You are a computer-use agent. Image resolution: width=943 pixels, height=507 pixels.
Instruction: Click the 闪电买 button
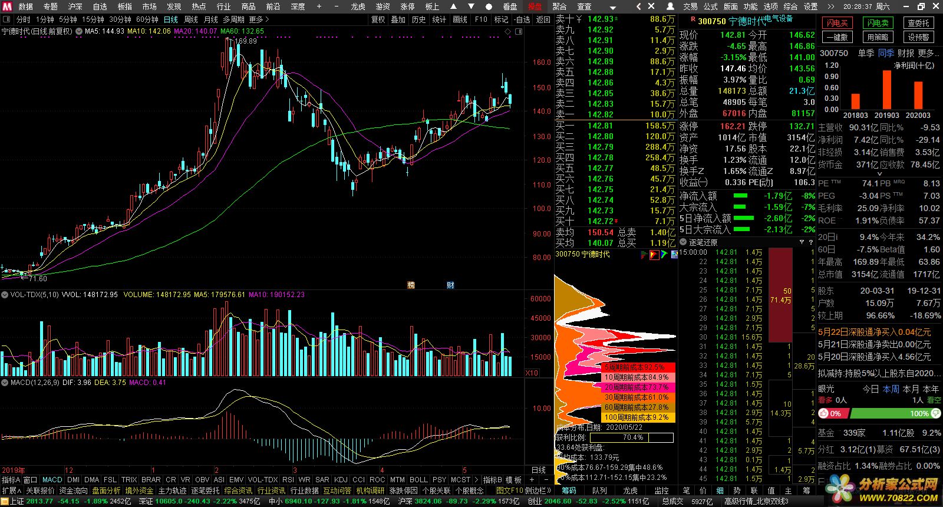point(837,23)
